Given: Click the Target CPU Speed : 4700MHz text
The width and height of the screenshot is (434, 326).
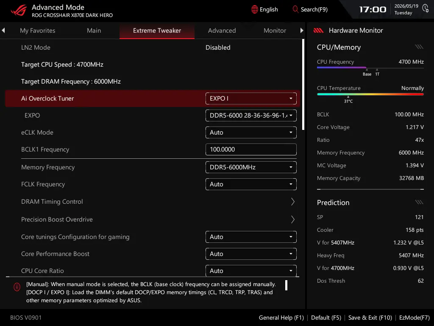Looking at the screenshot, I should [62, 65].
